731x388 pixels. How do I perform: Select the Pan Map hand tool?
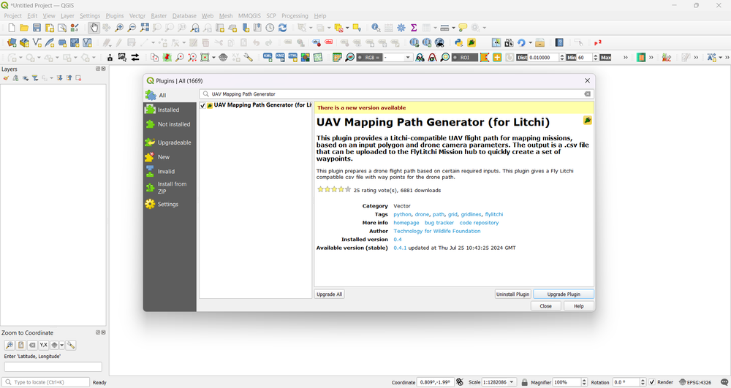click(x=94, y=28)
